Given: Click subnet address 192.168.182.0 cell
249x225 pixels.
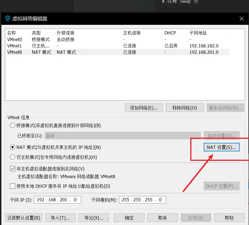Looking at the screenshot, I should point(204,46).
